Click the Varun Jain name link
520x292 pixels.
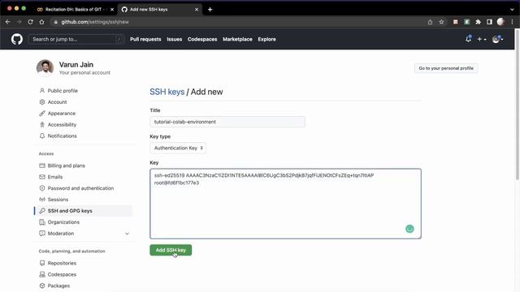pos(76,65)
